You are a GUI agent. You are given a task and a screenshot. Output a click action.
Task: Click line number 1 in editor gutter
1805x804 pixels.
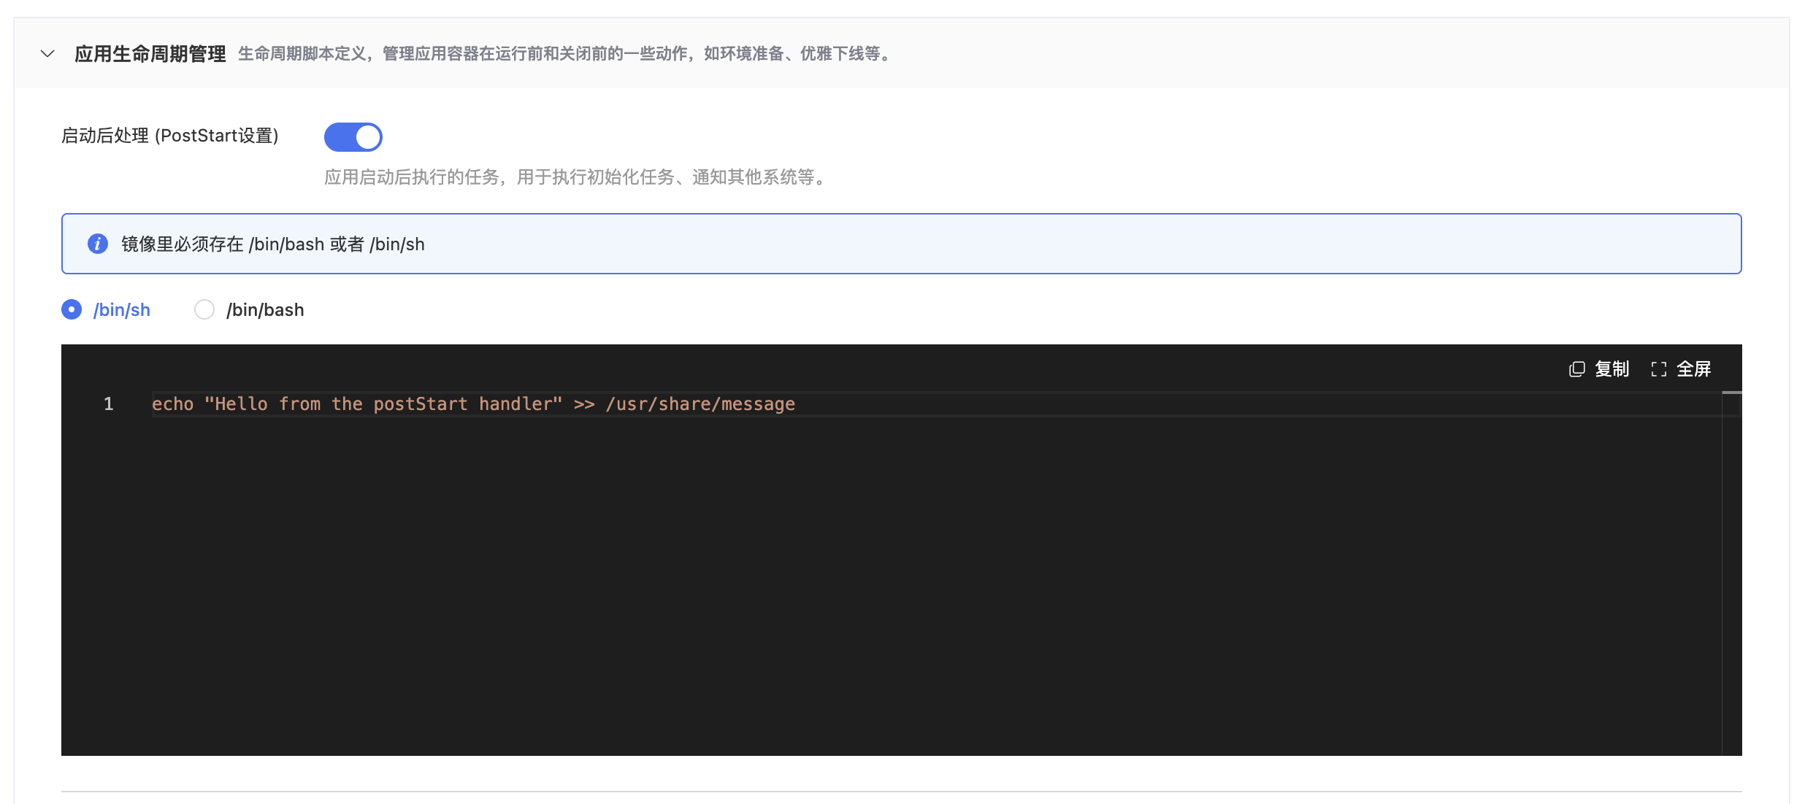point(108,403)
